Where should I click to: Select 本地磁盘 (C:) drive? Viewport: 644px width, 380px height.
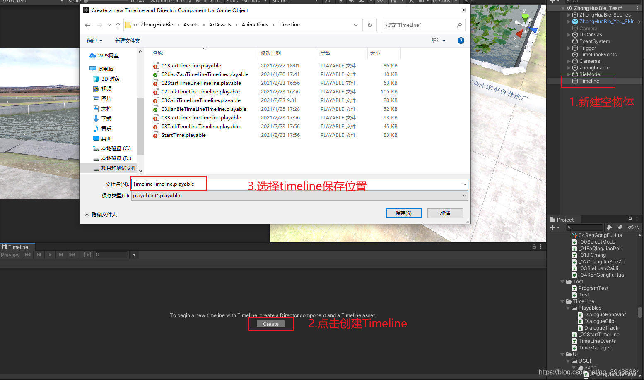pyautogui.click(x=112, y=148)
